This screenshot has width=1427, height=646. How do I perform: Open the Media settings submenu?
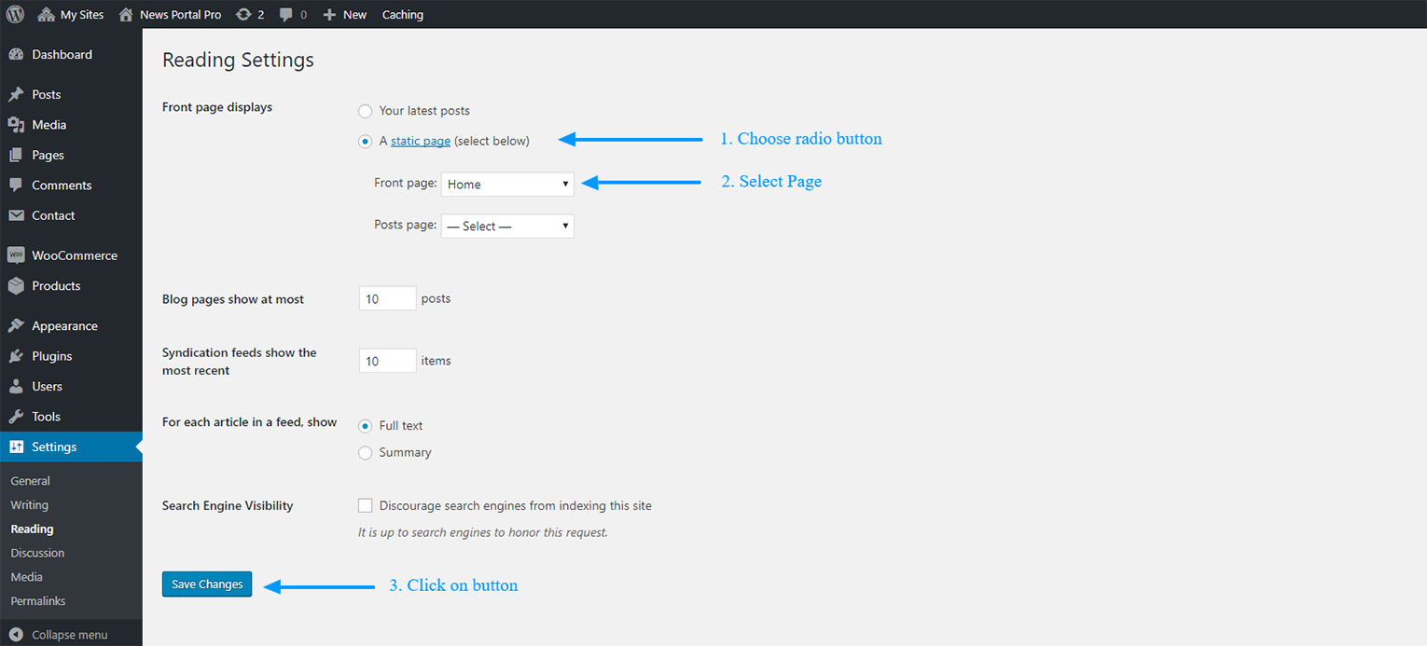pyautogui.click(x=27, y=577)
